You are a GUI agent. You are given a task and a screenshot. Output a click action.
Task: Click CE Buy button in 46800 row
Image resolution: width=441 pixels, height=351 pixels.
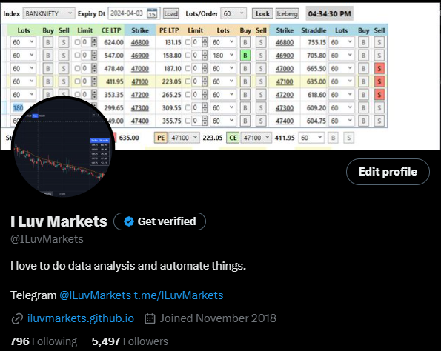coord(48,42)
